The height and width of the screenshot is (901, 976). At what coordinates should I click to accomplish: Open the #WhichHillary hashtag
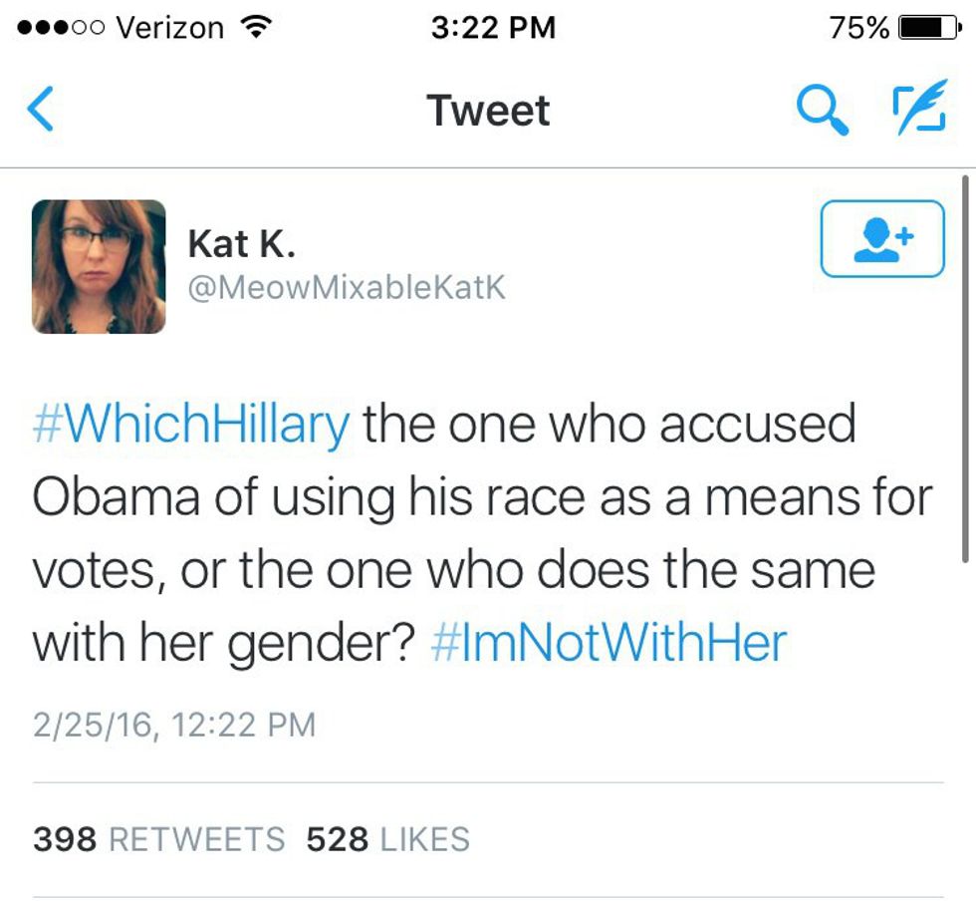(x=191, y=425)
